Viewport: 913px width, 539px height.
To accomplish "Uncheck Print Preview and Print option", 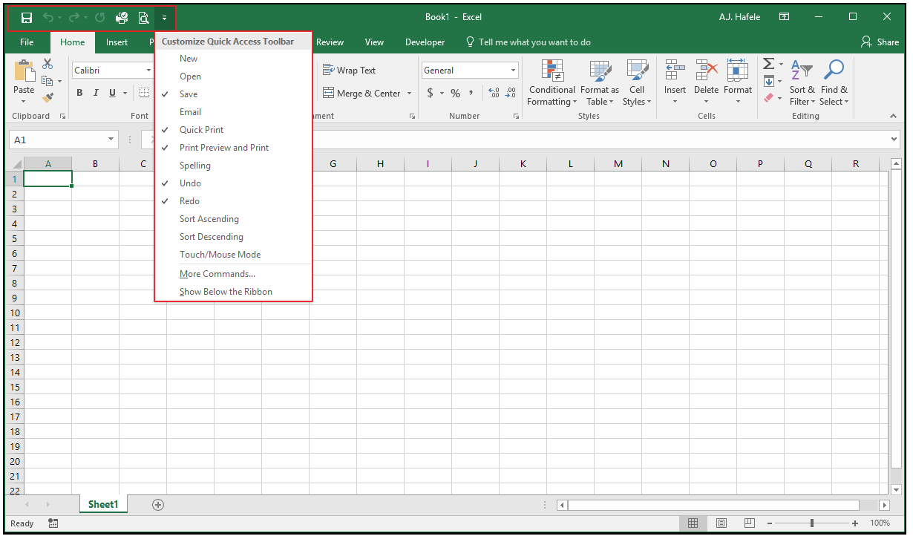I will pyautogui.click(x=233, y=148).
